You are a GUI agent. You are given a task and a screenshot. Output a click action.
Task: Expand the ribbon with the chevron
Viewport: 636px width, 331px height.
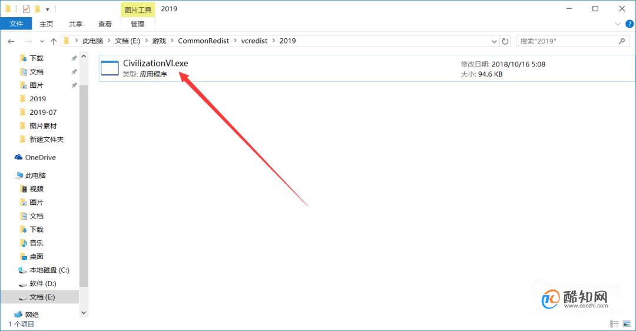(x=618, y=24)
